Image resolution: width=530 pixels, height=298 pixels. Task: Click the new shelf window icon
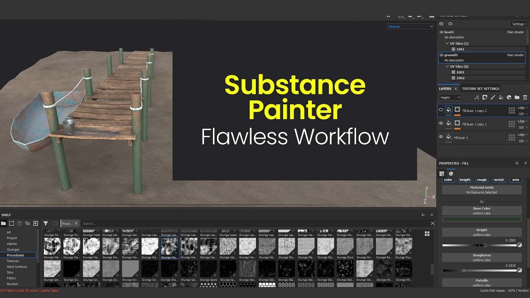click(12, 223)
